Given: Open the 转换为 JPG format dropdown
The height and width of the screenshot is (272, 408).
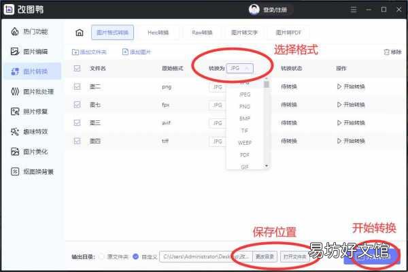Looking at the screenshot, I should (x=239, y=68).
